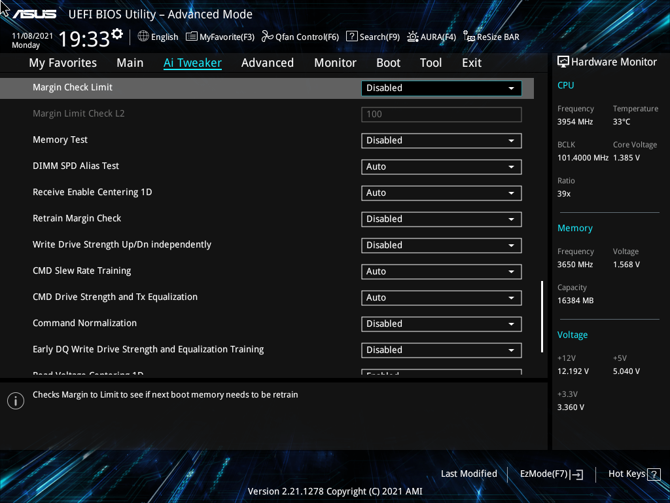
Task: Open Receive Enable Centering 1D dropdown
Action: coord(442,193)
